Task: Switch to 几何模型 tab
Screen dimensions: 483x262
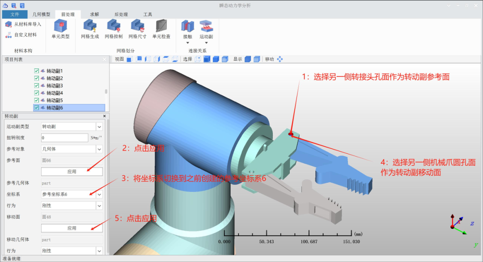Action: click(41, 14)
